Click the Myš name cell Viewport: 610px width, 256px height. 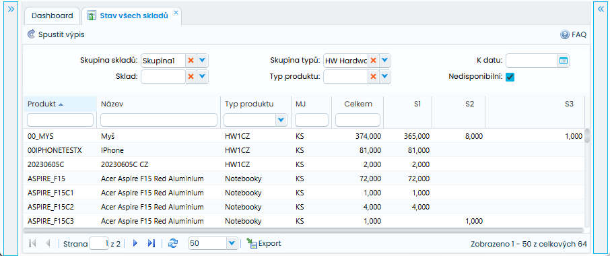tap(158, 136)
